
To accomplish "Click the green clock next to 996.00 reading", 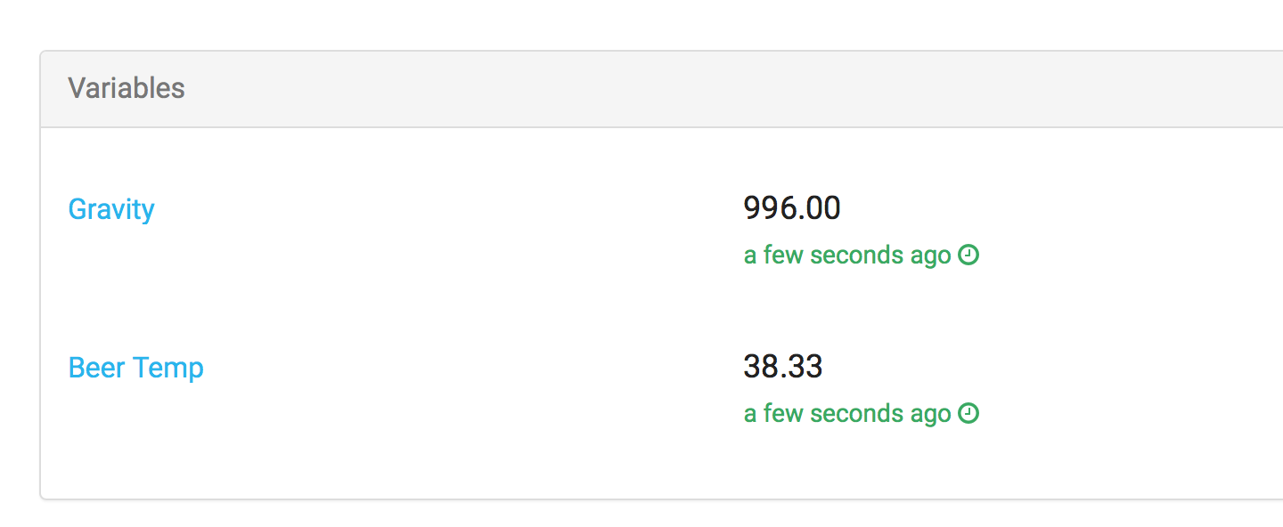I will [x=968, y=255].
